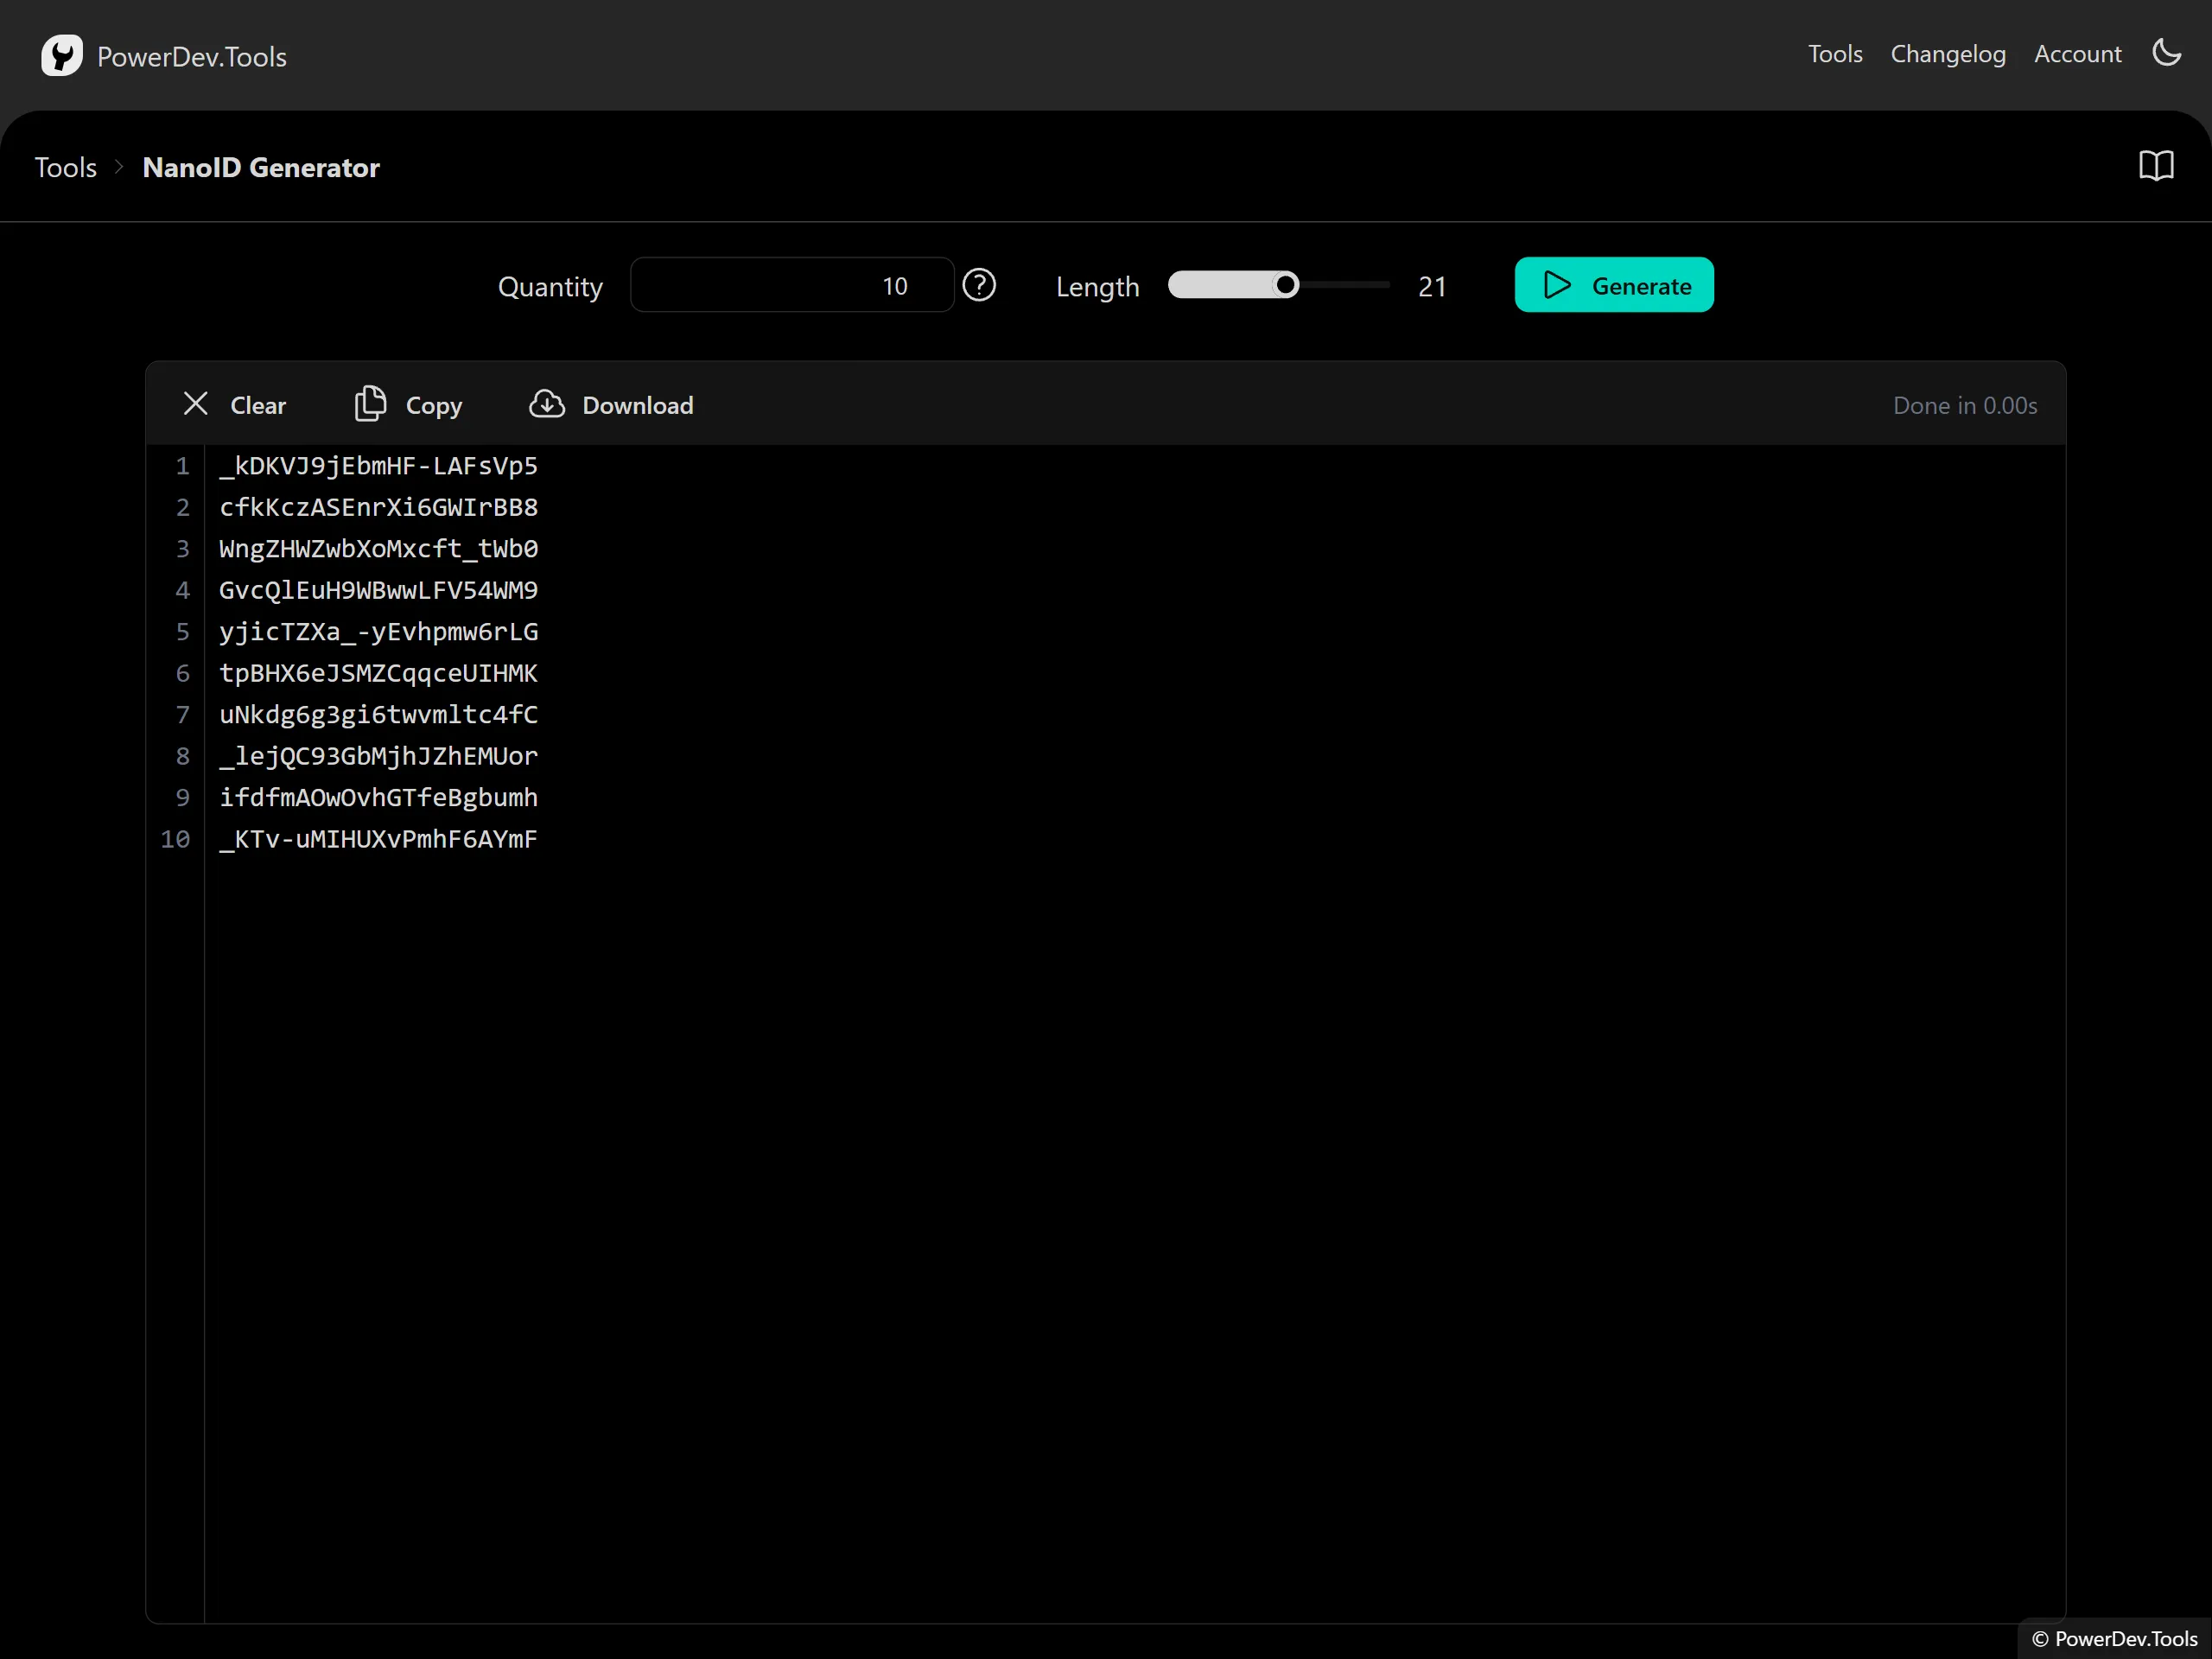Click the Quantity help question icon

coord(979,285)
